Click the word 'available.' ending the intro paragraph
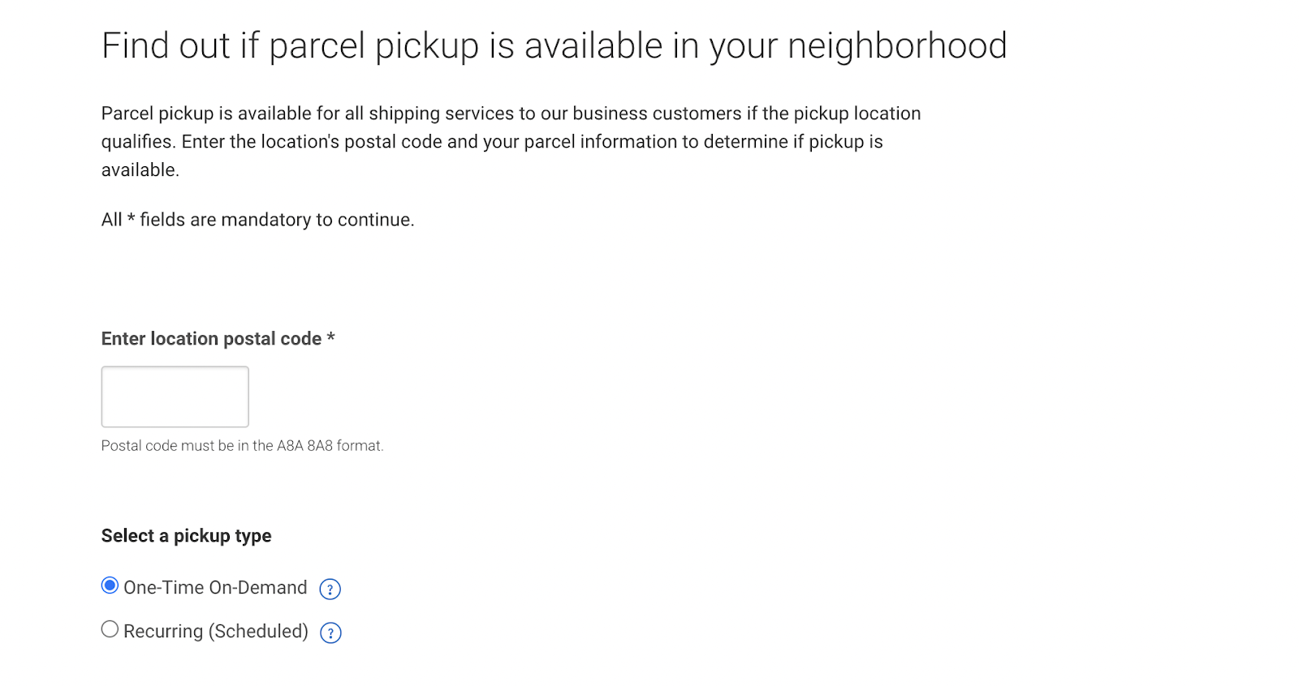The width and height of the screenshot is (1299, 686). (140, 170)
